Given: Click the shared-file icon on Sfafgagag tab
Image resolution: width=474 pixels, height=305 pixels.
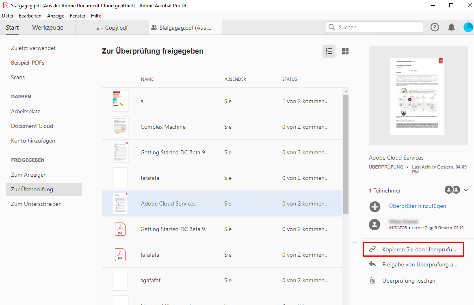Looking at the screenshot, I should tap(154, 28).
